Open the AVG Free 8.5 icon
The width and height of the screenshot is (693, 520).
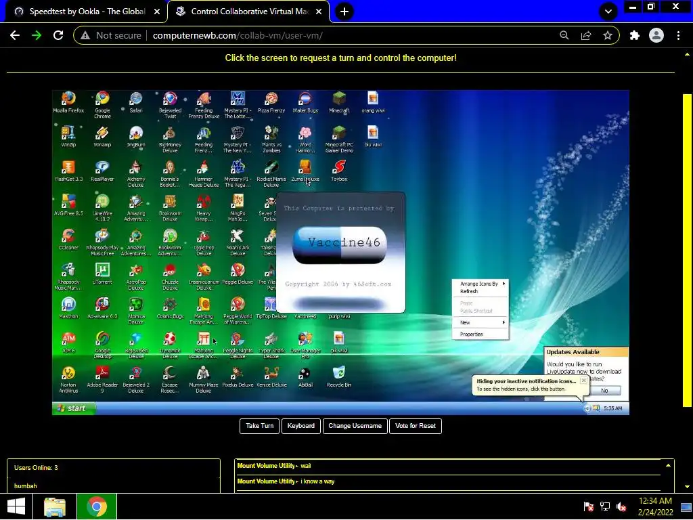click(x=68, y=204)
